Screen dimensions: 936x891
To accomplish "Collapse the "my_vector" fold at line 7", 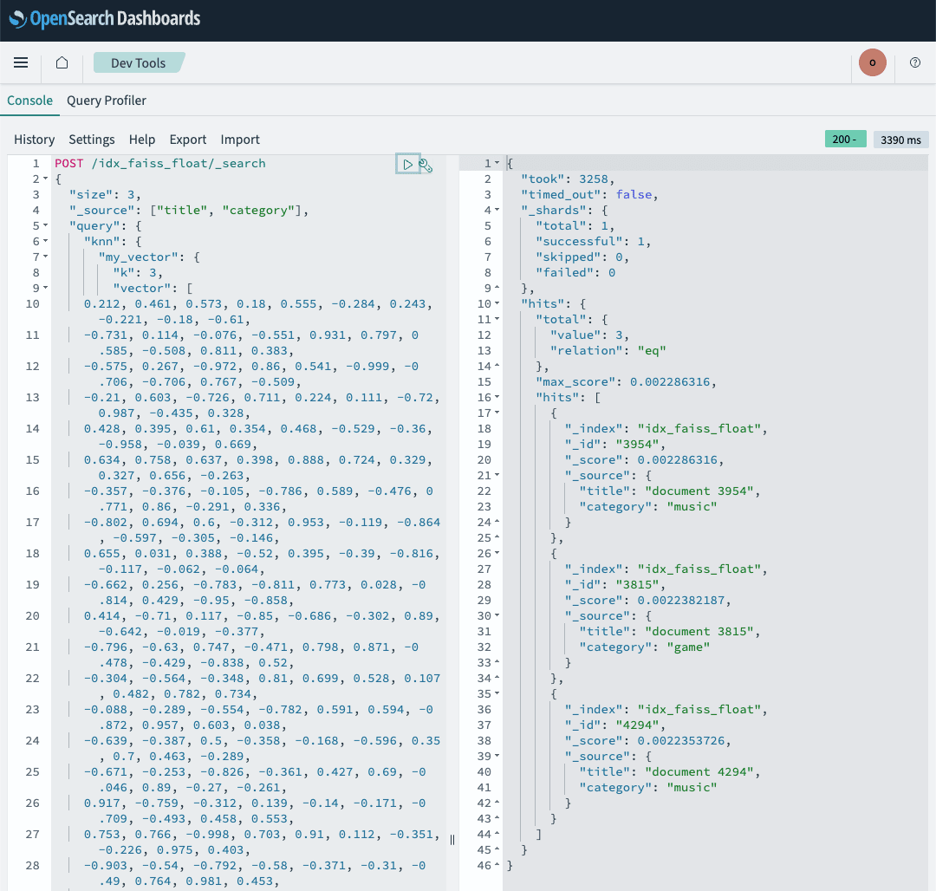I will point(46,257).
